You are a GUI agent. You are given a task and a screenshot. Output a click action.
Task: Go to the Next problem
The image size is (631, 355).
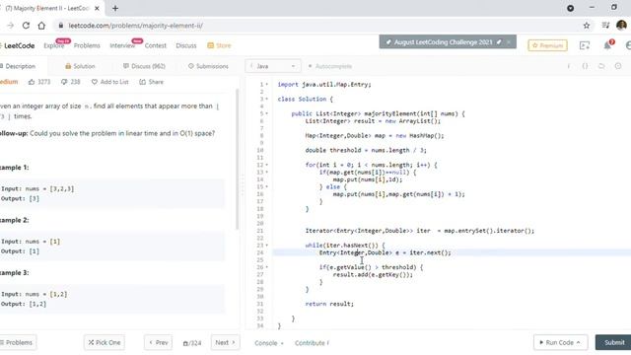(x=225, y=342)
